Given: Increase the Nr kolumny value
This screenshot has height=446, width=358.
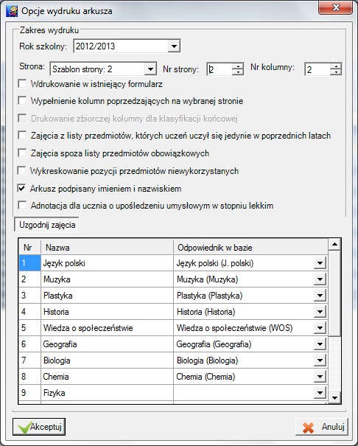Looking at the screenshot, I should 336,66.
